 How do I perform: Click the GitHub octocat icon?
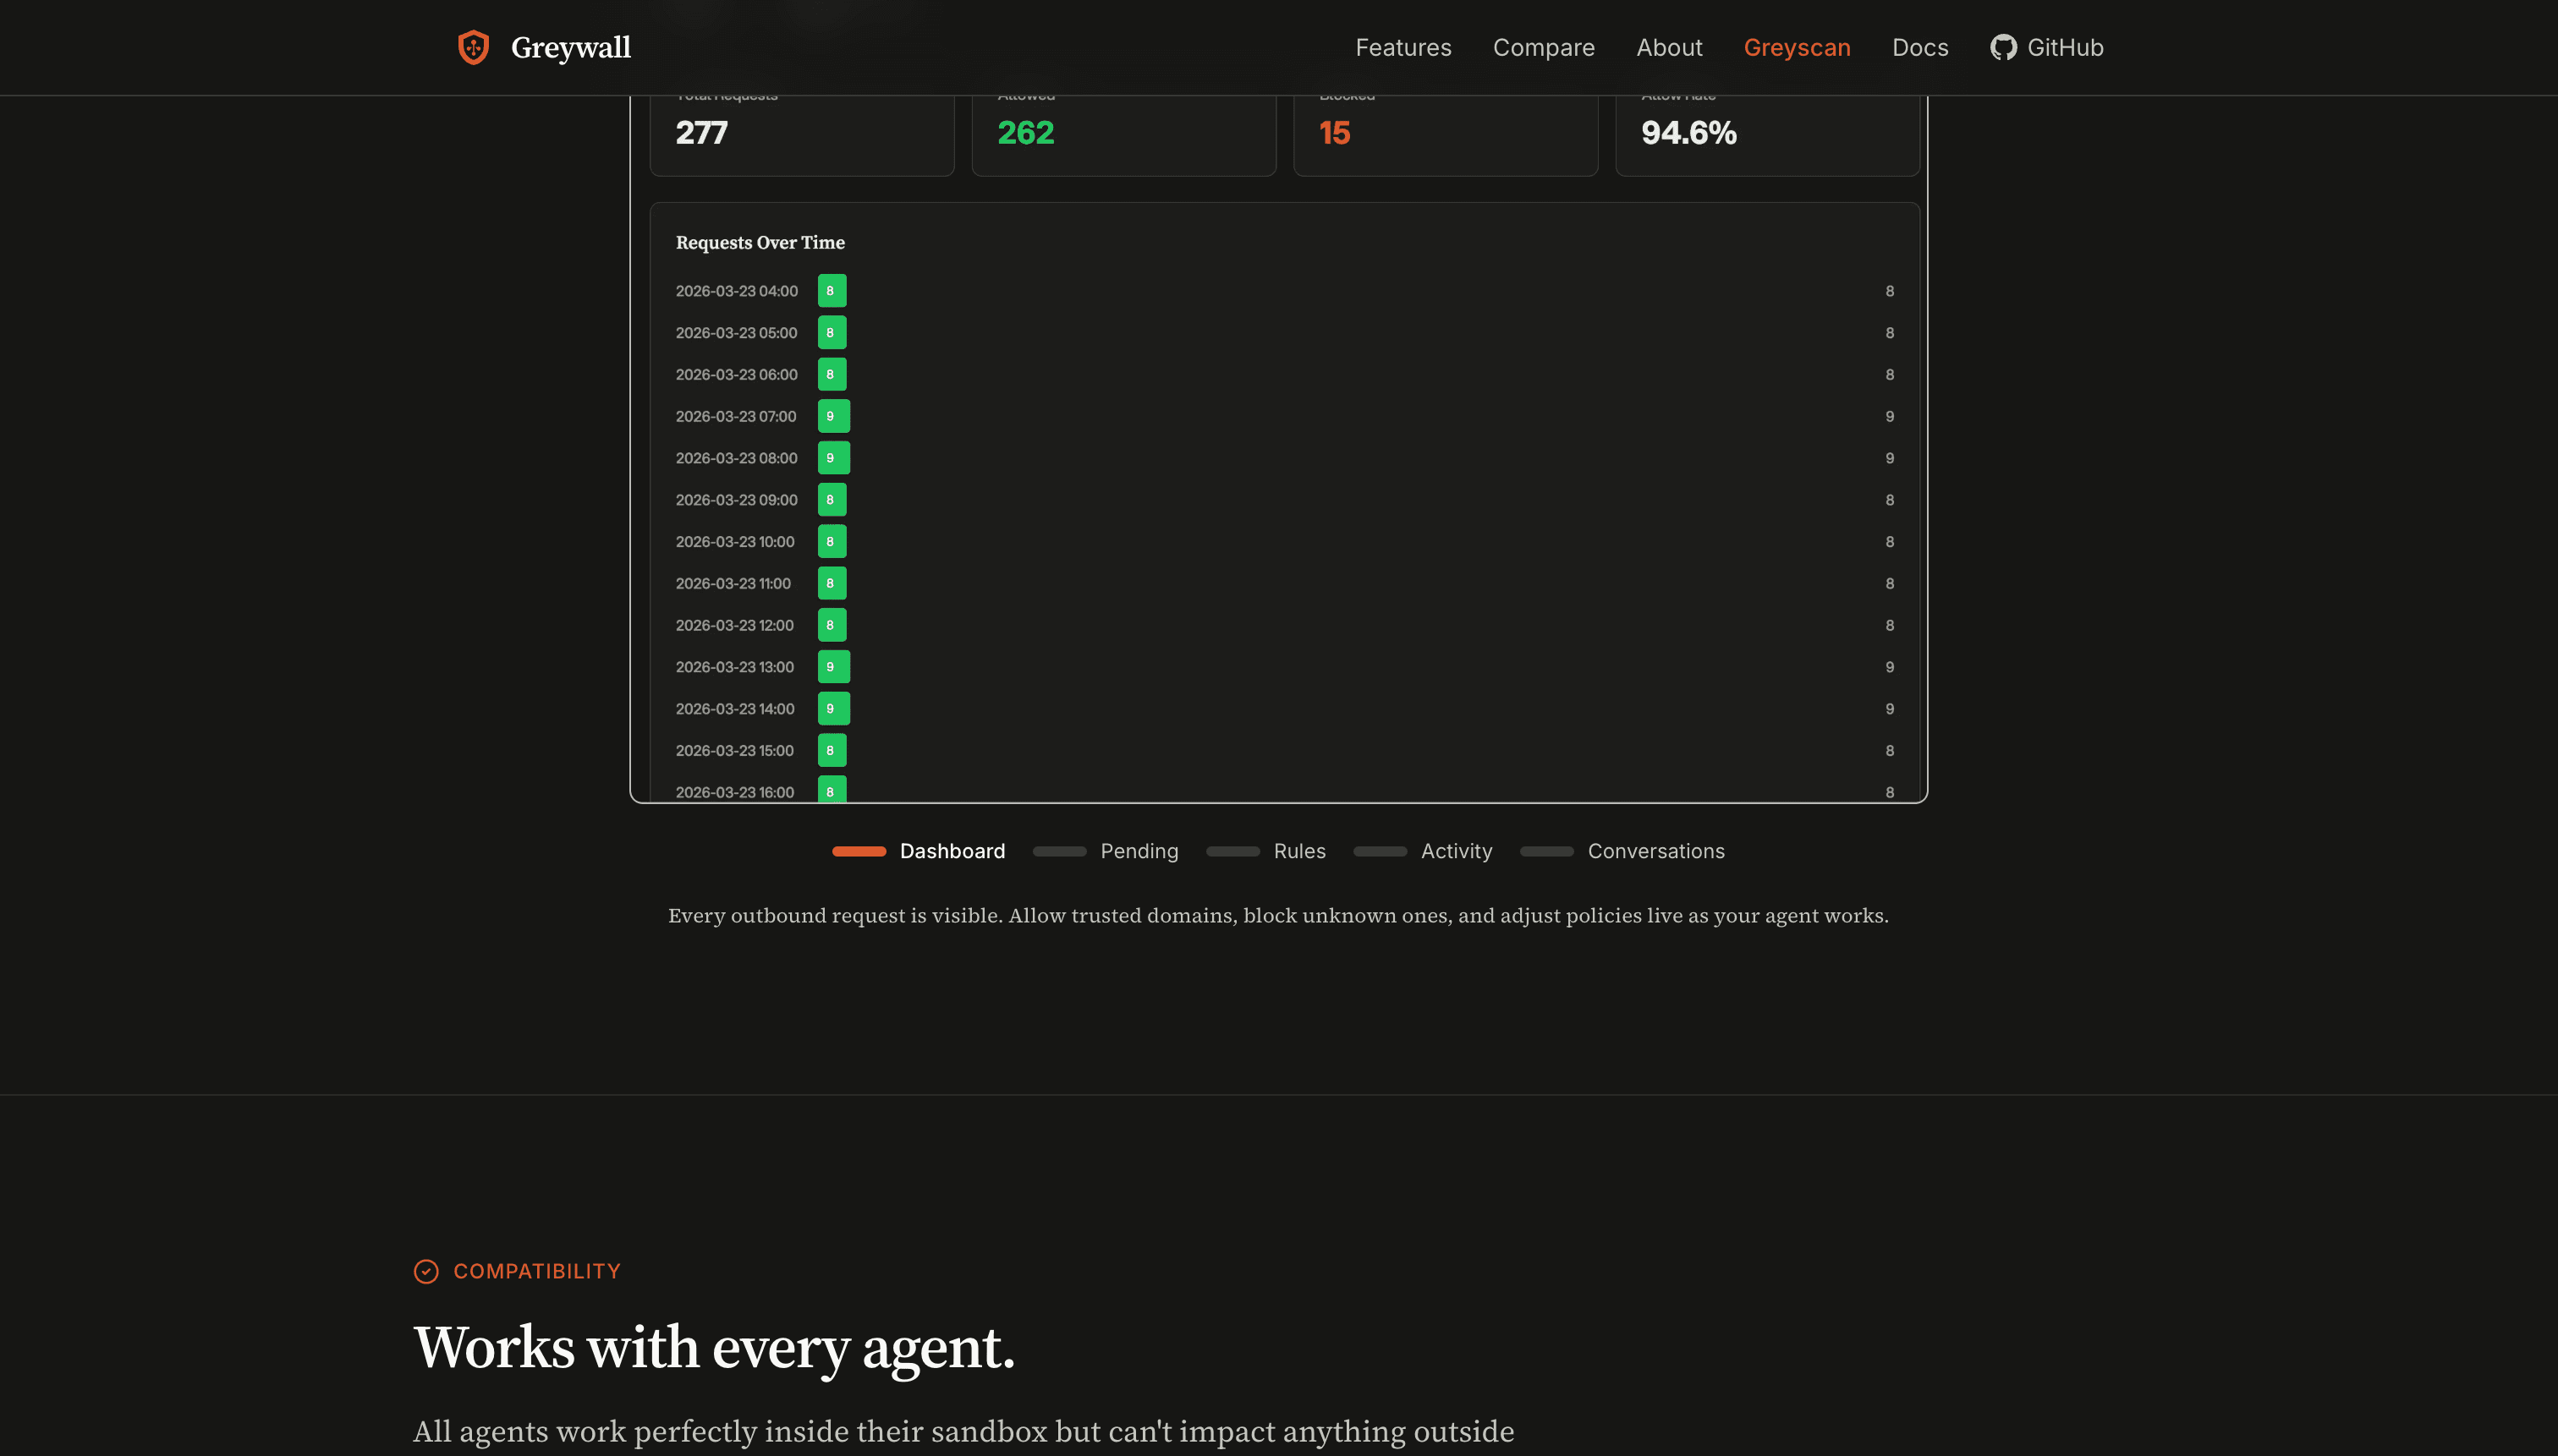click(2003, 47)
